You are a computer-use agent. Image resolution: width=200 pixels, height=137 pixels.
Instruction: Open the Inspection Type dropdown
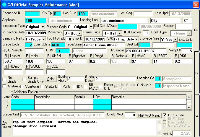pyautogui.click(x=43, y=27)
